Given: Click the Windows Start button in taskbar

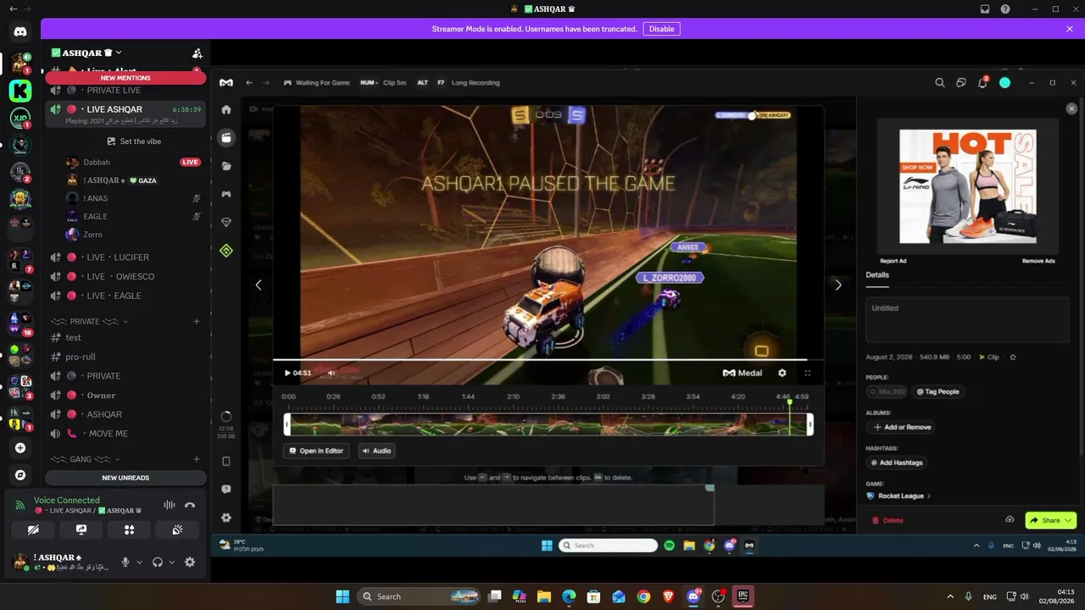Looking at the screenshot, I should pyautogui.click(x=342, y=596).
